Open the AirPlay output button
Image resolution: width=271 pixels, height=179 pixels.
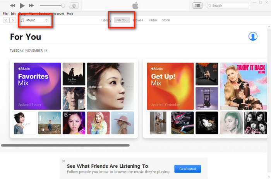tap(74, 5)
